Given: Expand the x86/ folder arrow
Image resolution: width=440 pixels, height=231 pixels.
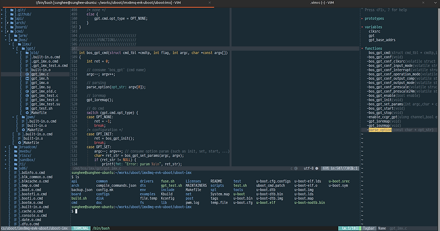Looking at the screenshot, I should (x=5, y=168).
